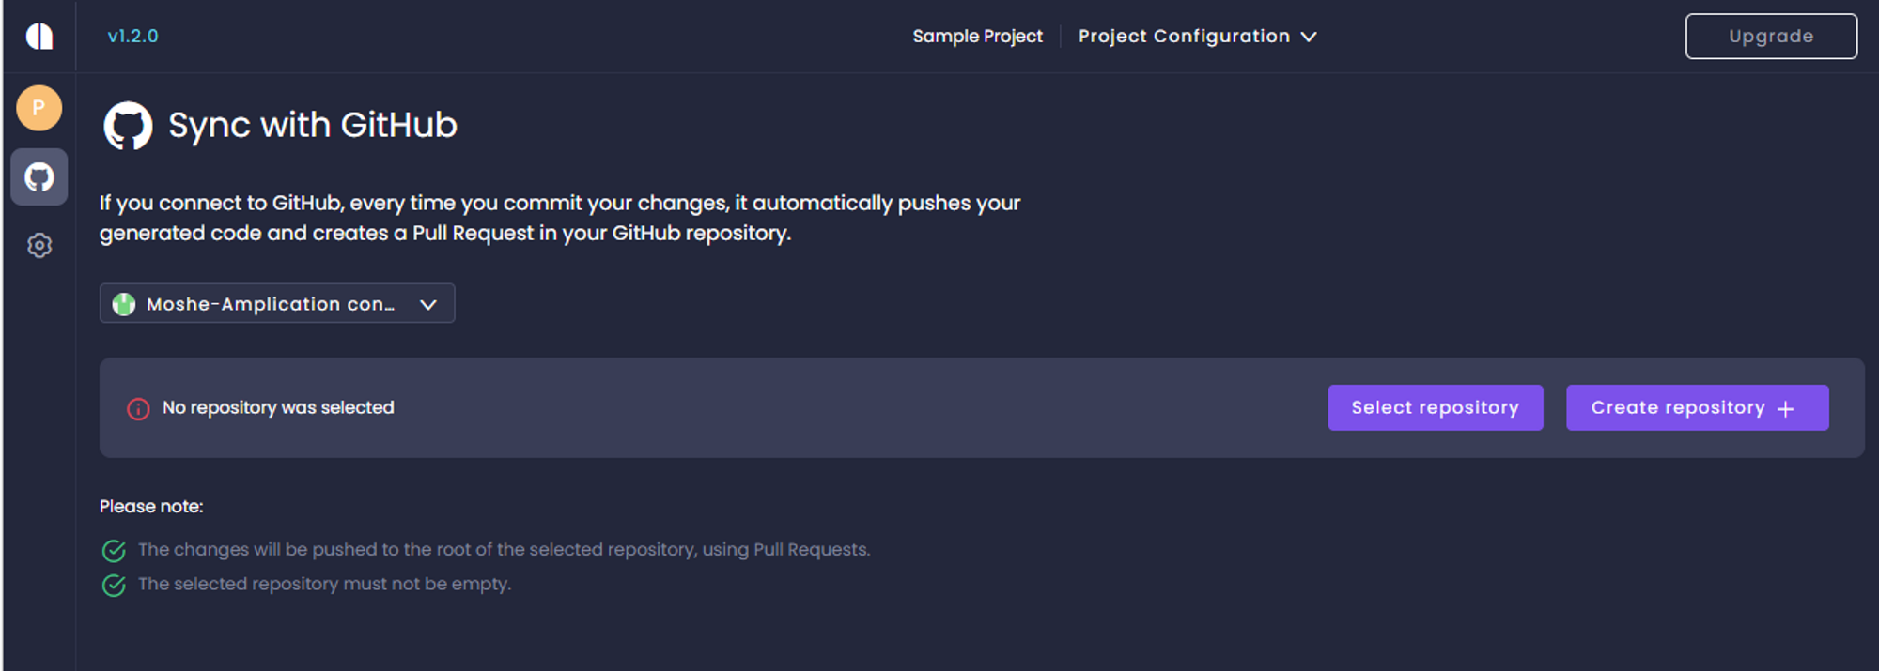Image resolution: width=1879 pixels, height=671 pixels.
Task: Click the red info warning icon
Action: pyautogui.click(x=138, y=409)
